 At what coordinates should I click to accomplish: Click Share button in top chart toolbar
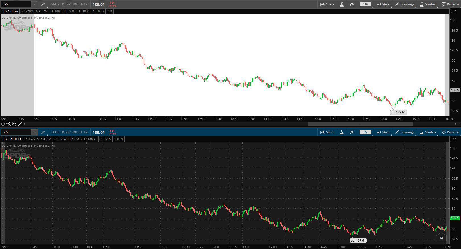(x=327, y=4)
